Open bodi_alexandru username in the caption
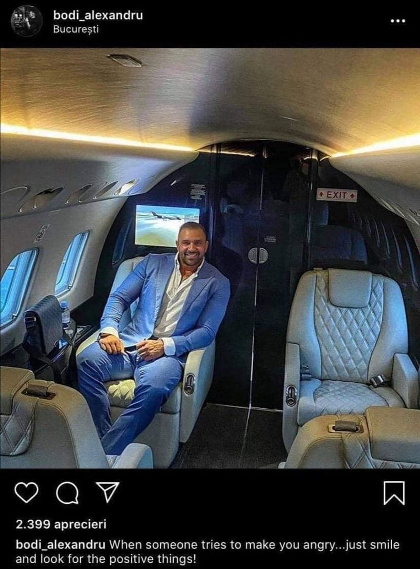Viewport: 420px width, 569px height. tap(60, 545)
